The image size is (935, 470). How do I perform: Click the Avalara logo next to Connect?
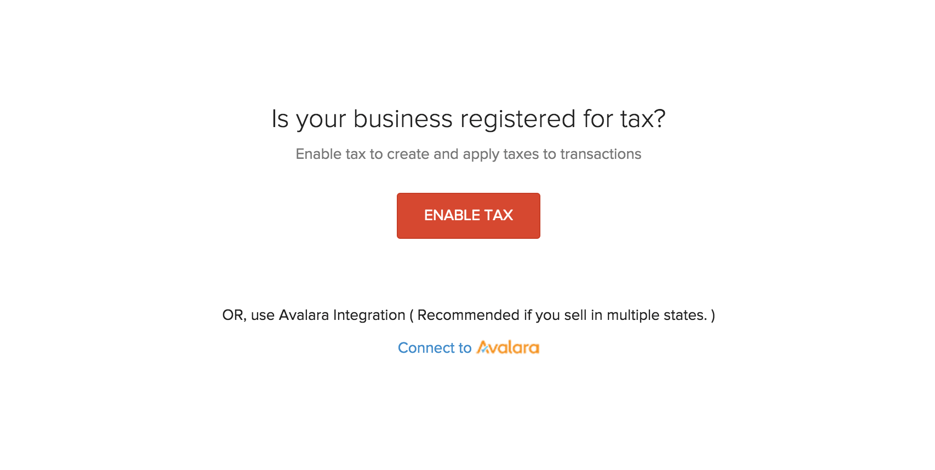508,347
